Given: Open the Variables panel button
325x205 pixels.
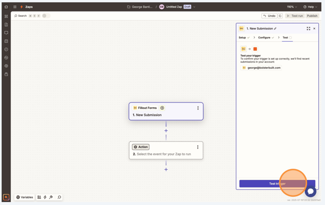Looking at the screenshot, I should coord(25,197).
